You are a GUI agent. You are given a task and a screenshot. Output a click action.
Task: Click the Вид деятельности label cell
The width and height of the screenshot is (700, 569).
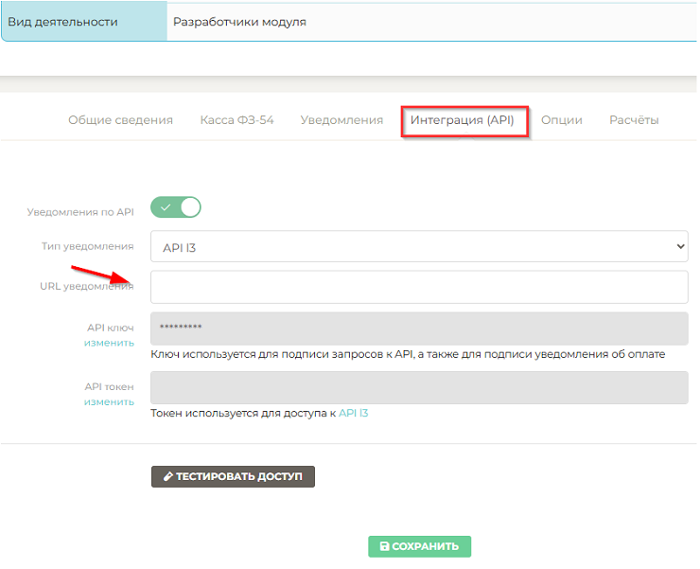coord(84,22)
